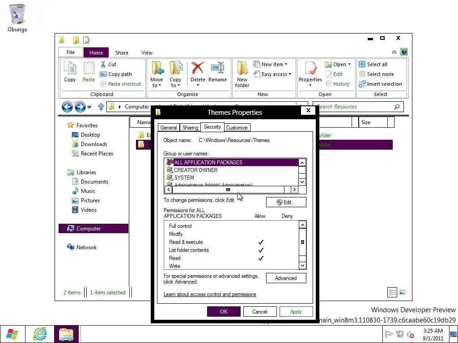
Task: Expand the Easy access dropdown
Action: (272, 74)
